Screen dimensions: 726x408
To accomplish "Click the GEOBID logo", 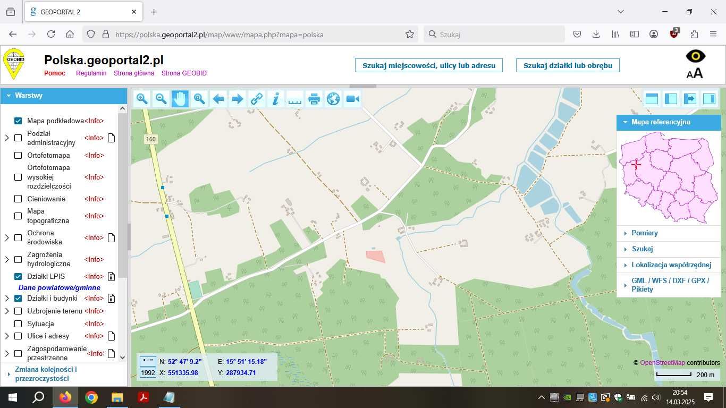I will (14, 64).
